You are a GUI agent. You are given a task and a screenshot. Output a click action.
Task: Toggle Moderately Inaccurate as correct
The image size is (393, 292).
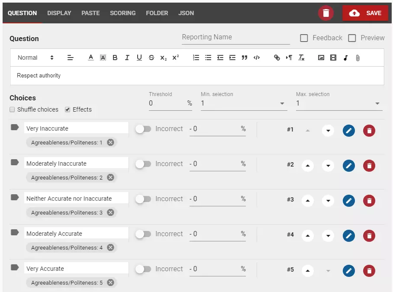click(143, 164)
